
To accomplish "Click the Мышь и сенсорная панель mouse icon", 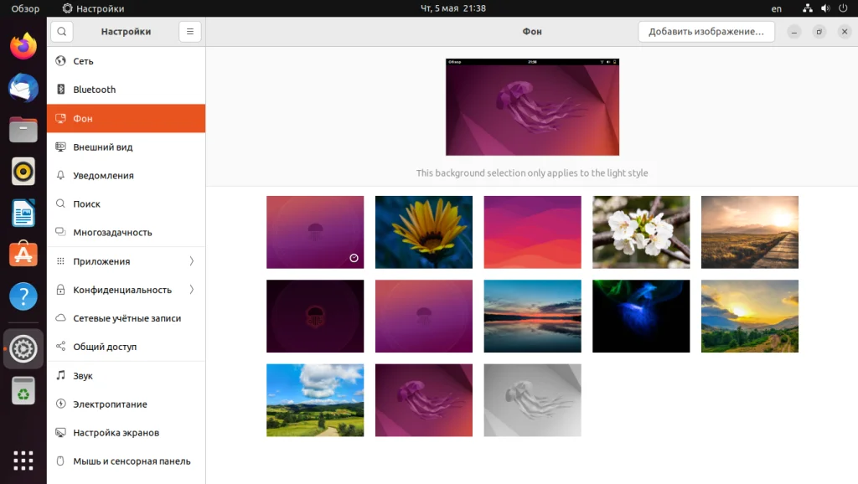I will coord(59,461).
